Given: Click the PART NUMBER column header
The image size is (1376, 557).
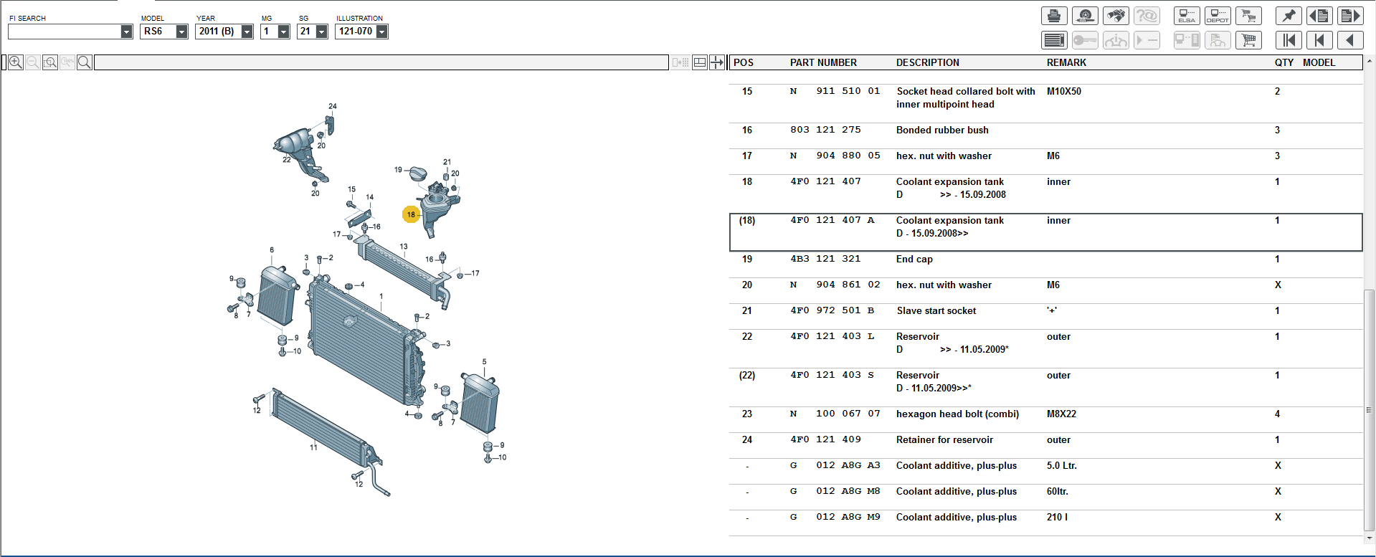Looking at the screenshot, I should pos(823,62).
